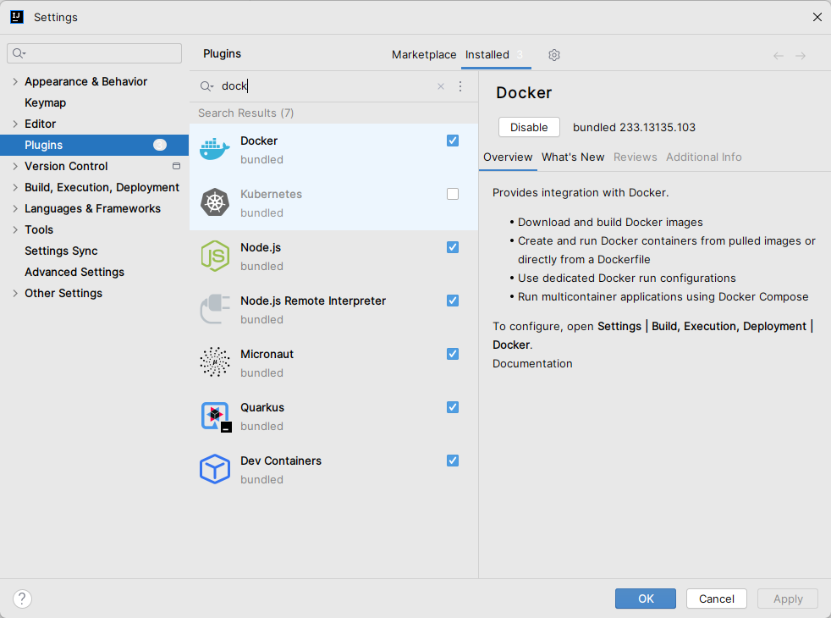
Task: Expand the Other Settings node
Action: click(x=15, y=294)
